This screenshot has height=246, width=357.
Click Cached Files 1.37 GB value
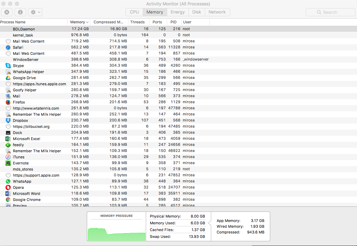coord(198,230)
